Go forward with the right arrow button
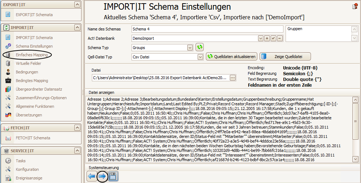Viewport: 361px width, 183px height. coord(102,177)
